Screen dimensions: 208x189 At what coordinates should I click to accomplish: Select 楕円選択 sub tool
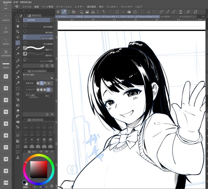coord(38,31)
